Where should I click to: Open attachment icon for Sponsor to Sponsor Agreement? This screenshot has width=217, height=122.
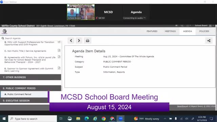59,68
